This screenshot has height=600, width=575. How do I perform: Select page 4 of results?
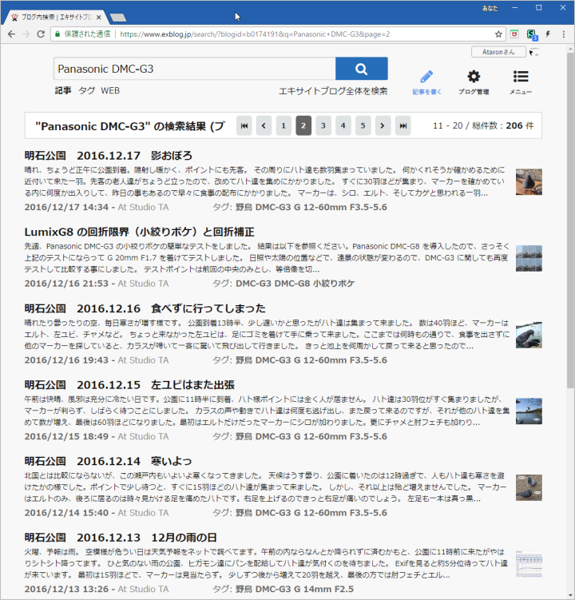pos(343,125)
